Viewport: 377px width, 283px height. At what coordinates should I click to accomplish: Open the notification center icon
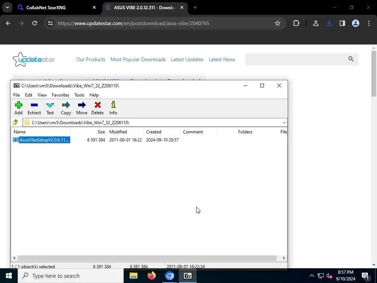tap(365, 276)
